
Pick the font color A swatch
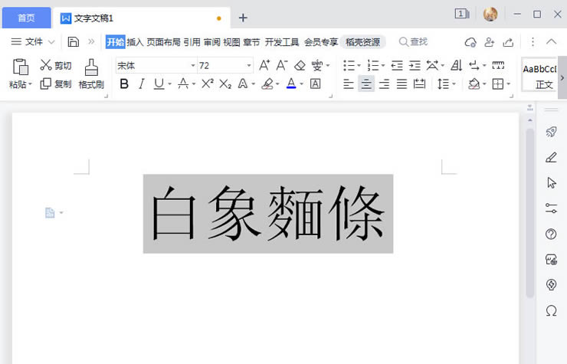pos(291,84)
